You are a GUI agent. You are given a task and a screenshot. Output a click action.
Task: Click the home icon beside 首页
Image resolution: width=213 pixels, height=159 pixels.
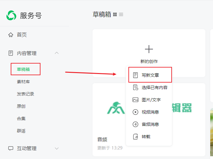[x=11, y=35]
